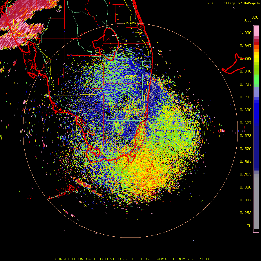
Task: Click the 0.253 scale value
Action: [x=246, y=213]
